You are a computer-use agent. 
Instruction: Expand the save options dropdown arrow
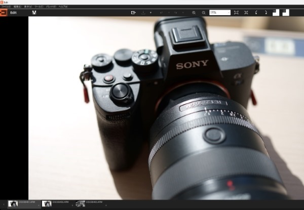[150, 13]
